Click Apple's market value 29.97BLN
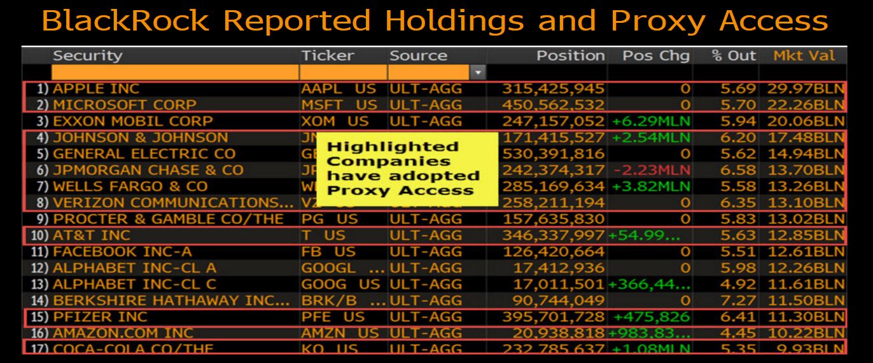 click(x=806, y=88)
